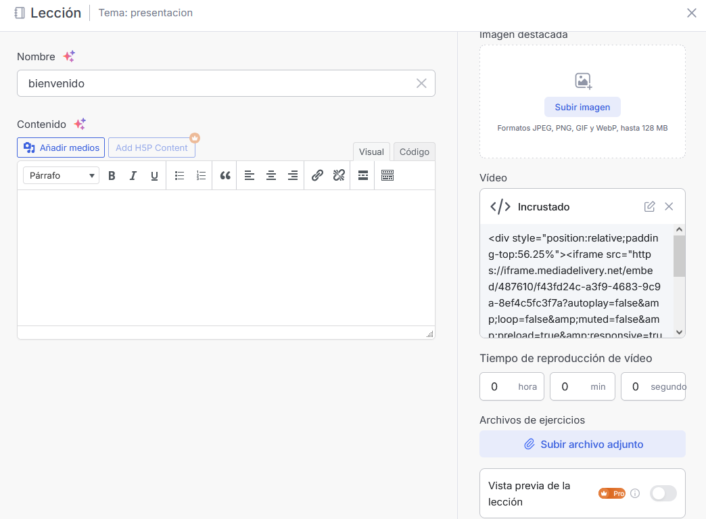706x519 pixels.
Task: Add a blockquote to the content
Action: click(225, 176)
